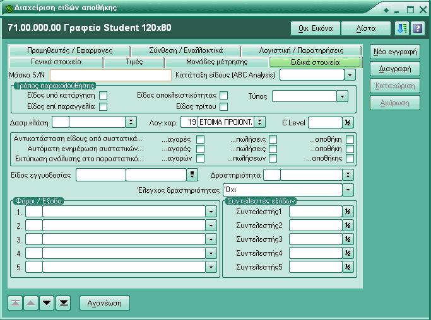Open Φόροι/Έξοδα row 4 dropdown
The image size is (431, 320).
(211, 253)
